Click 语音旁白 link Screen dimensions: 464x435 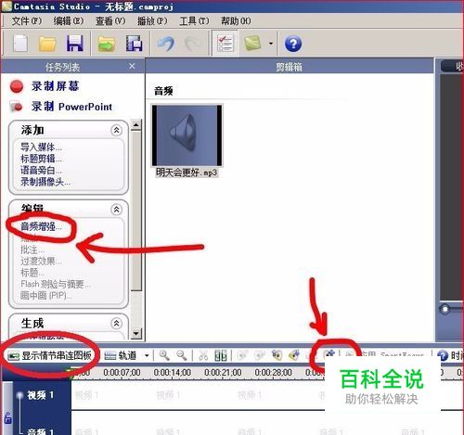(x=41, y=171)
